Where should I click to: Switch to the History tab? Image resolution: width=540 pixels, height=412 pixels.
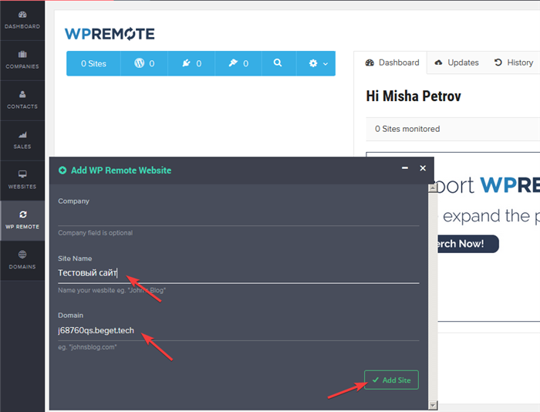coord(514,62)
